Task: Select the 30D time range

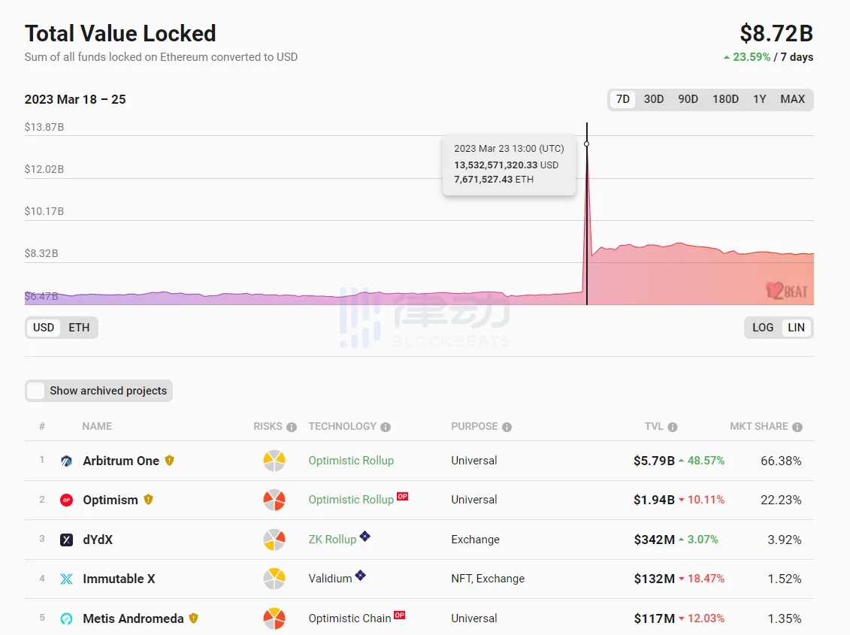Action: click(x=654, y=99)
